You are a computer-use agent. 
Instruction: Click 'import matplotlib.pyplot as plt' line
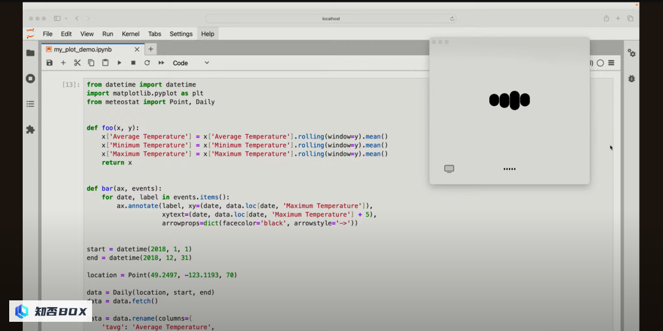point(145,93)
